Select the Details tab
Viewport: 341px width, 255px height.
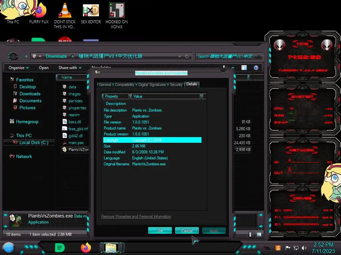click(191, 84)
